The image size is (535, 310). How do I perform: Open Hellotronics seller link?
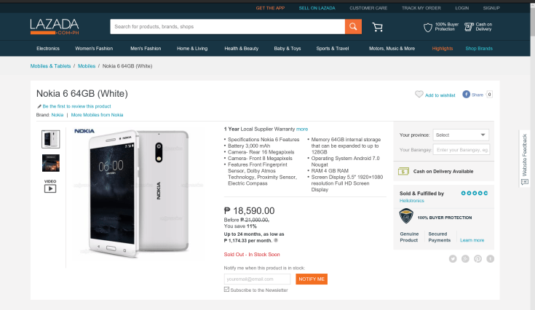coord(412,199)
